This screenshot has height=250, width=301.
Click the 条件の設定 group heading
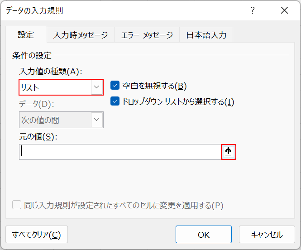click(32, 56)
